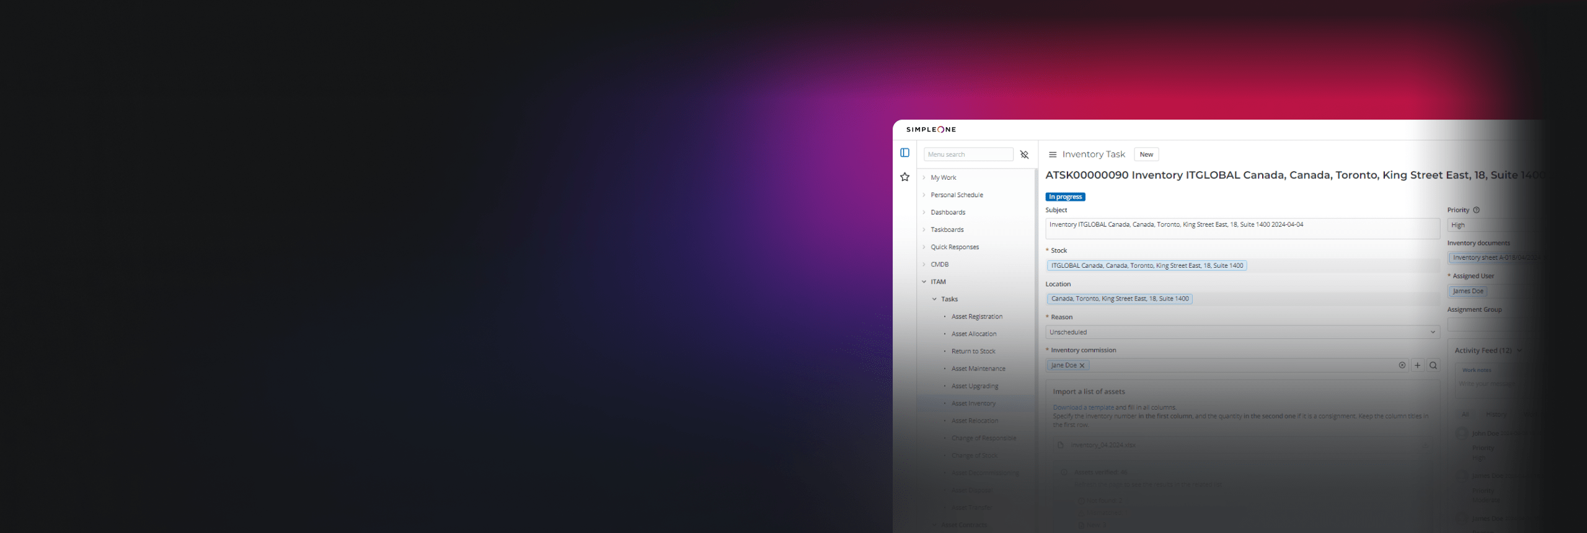Select Return to Stock menu item
This screenshot has width=1587, height=533.
coord(973,351)
